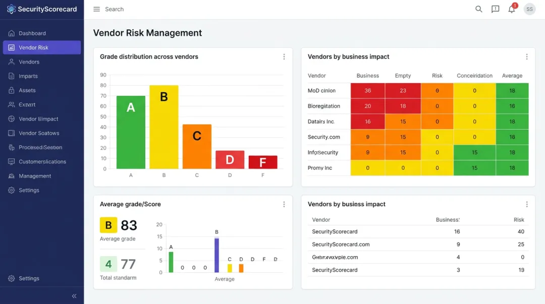Image resolution: width=545 pixels, height=304 pixels.
Task: Go to Dashboard in sidebar
Action: (x=42, y=33)
